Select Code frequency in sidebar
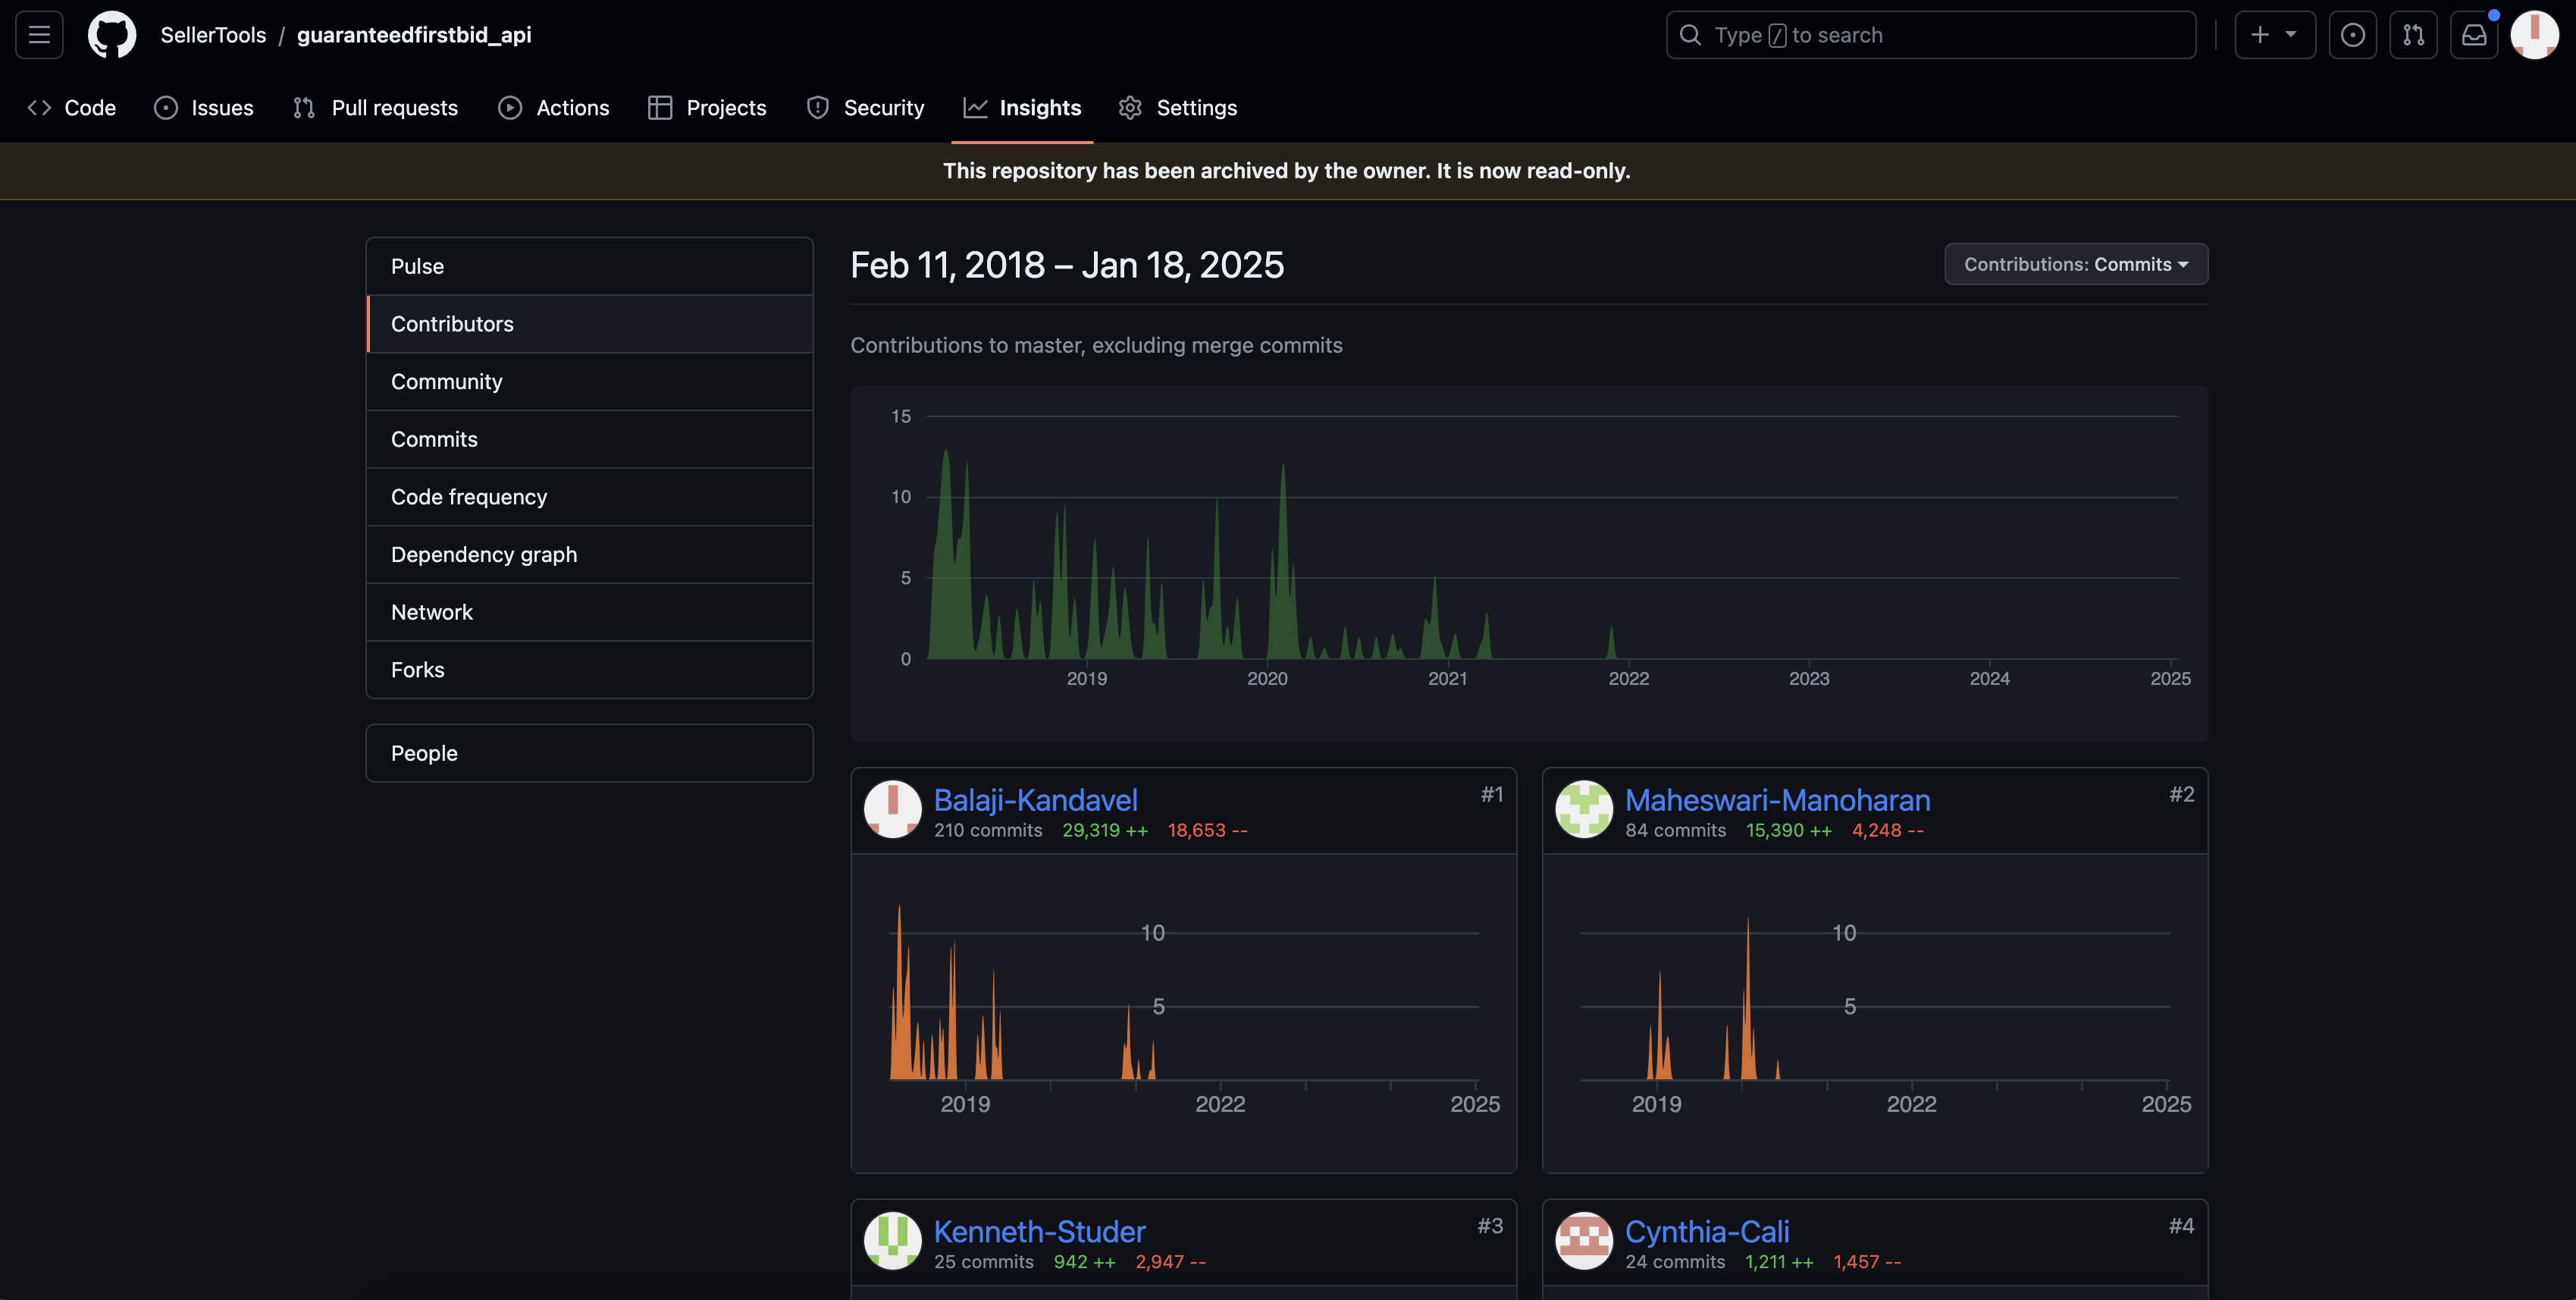The image size is (2576, 1300). (x=589, y=496)
